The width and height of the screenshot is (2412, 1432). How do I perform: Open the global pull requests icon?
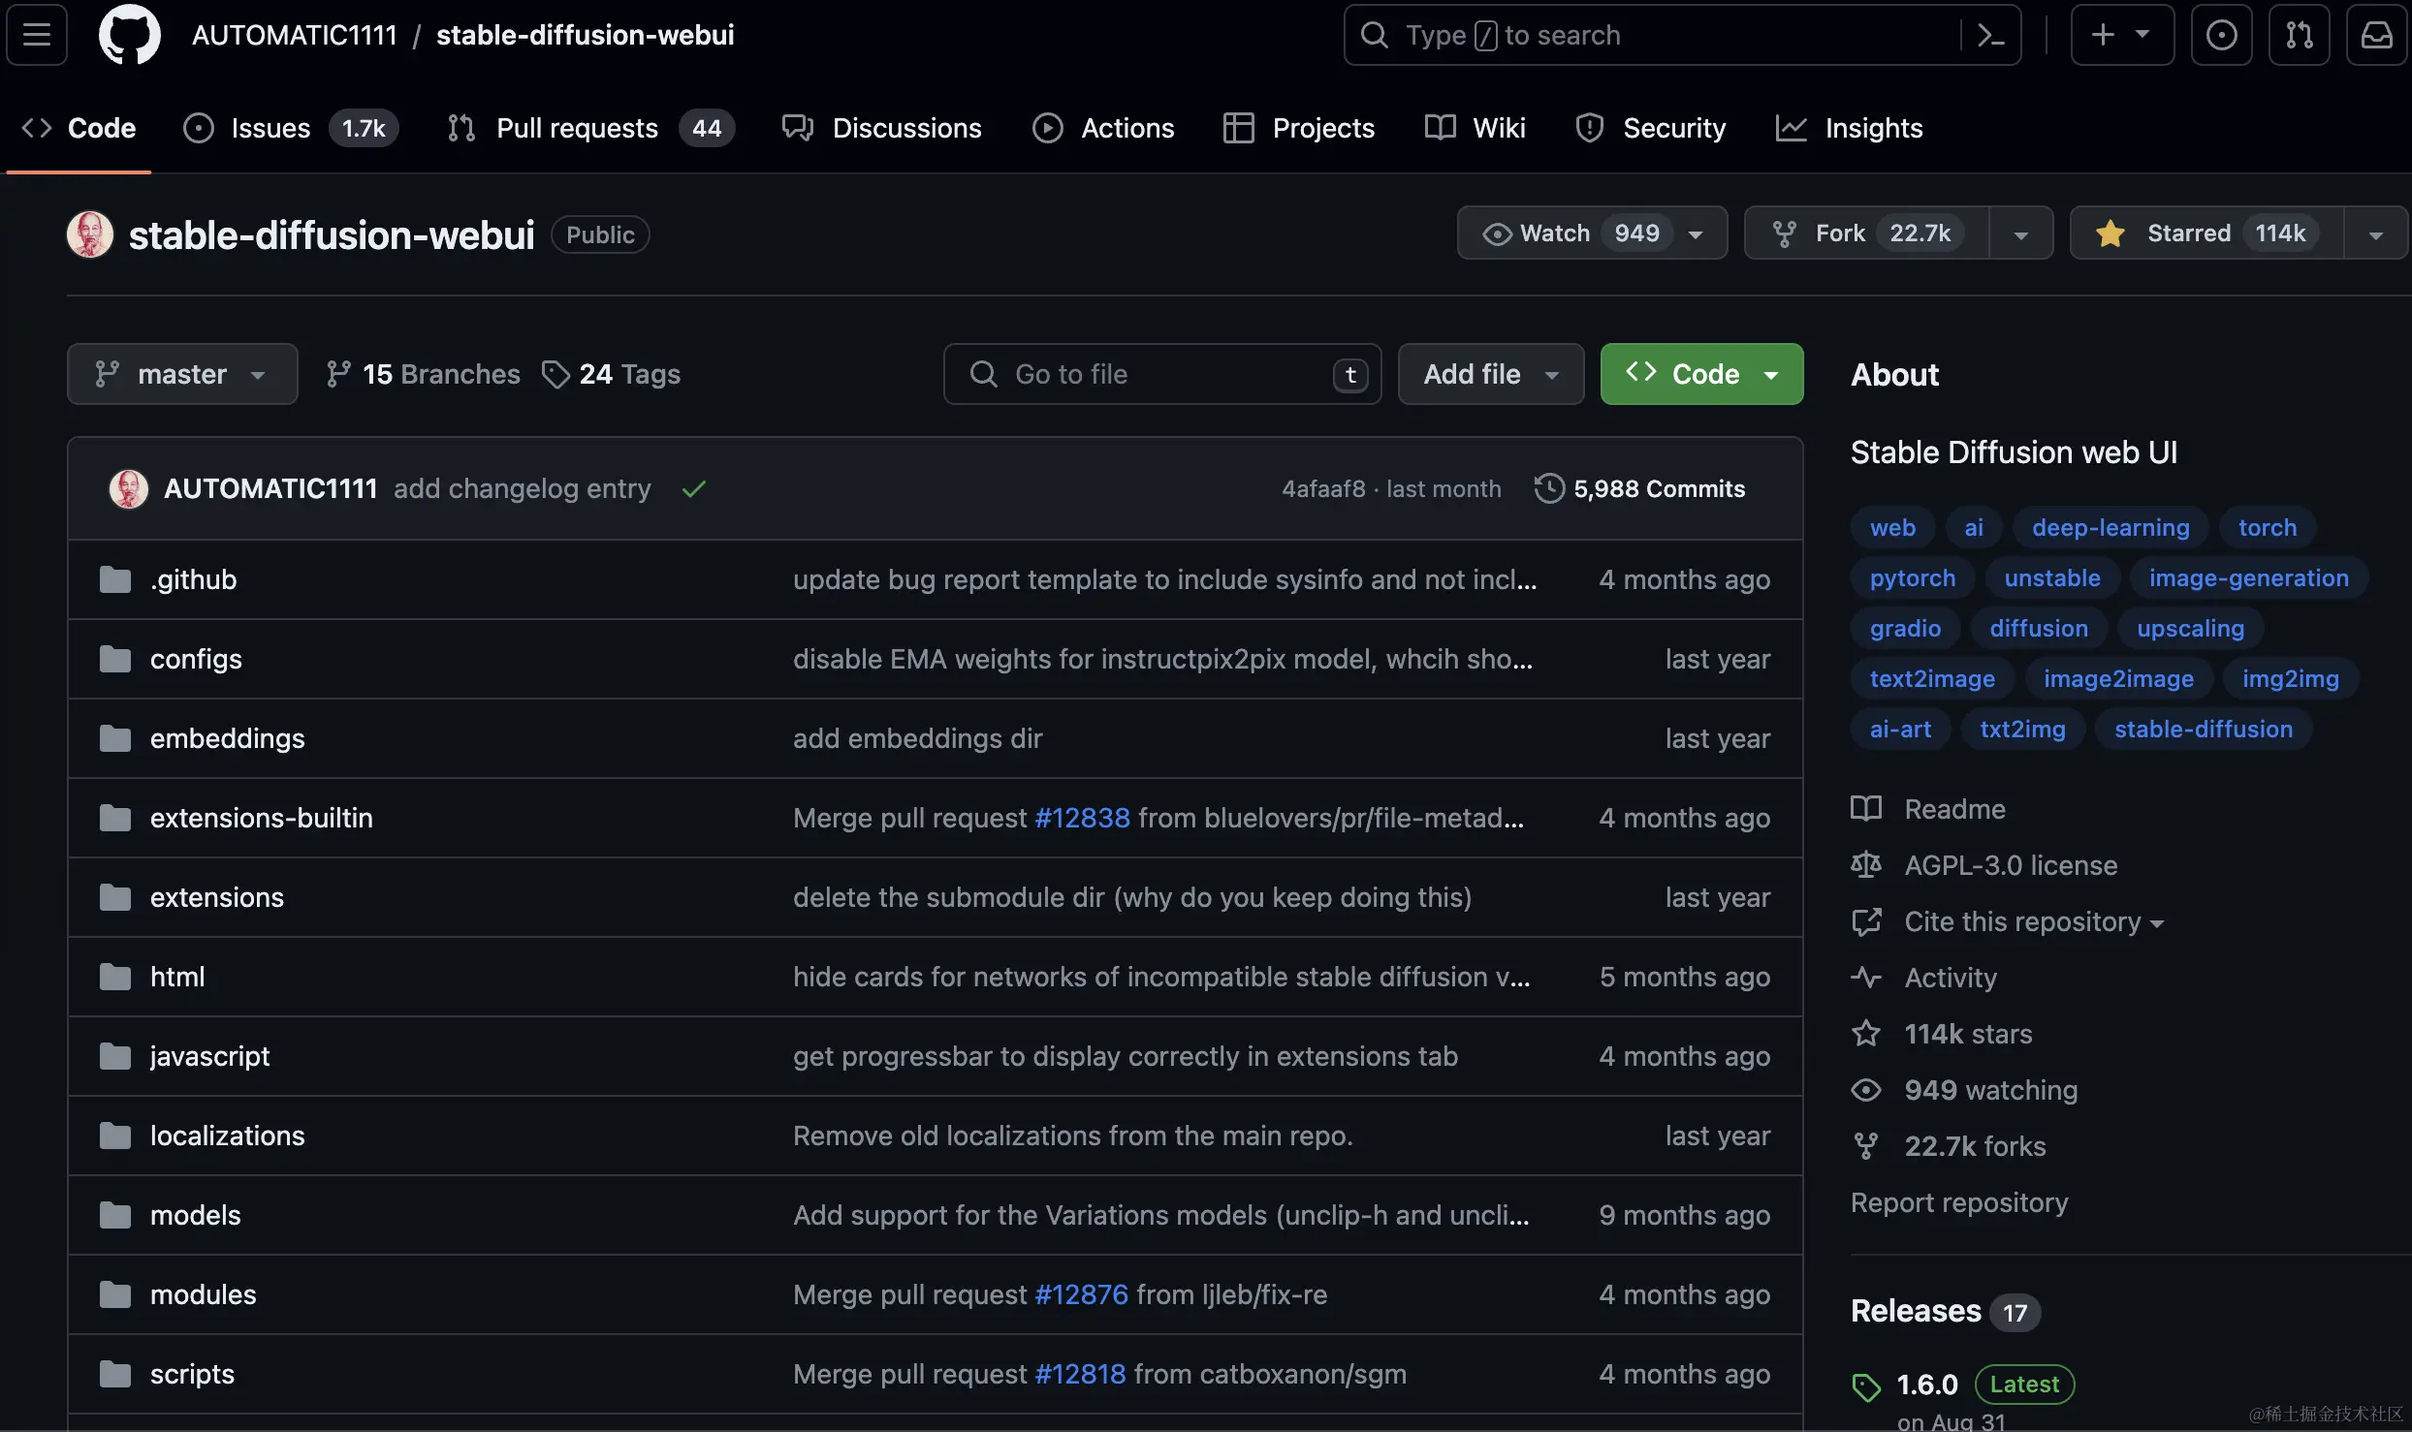click(x=2299, y=35)
